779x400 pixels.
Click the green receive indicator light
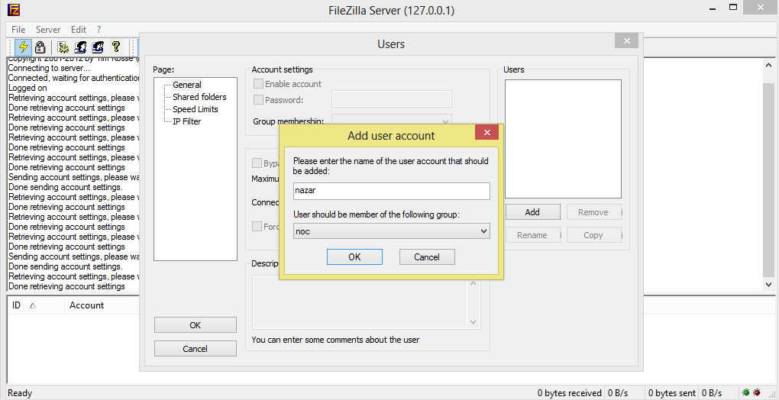pyautogui.click(x=745, y=392)
